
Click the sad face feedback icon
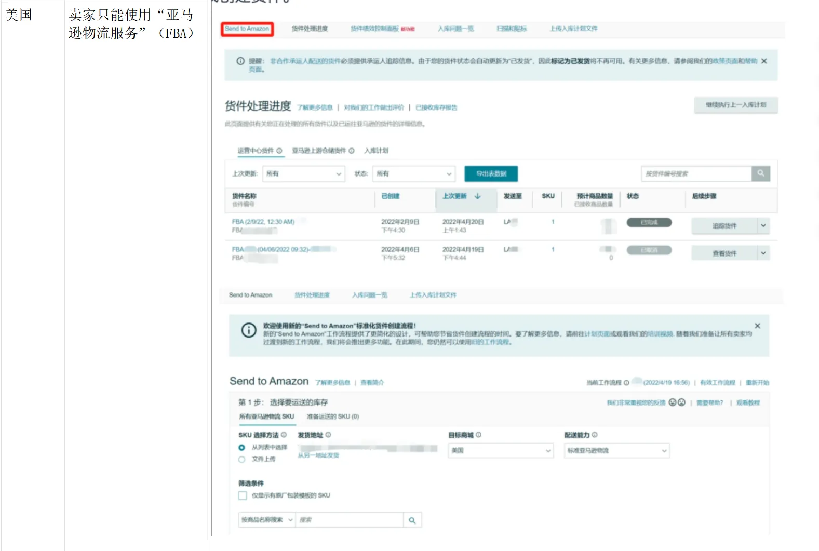[x=681, y=402]
